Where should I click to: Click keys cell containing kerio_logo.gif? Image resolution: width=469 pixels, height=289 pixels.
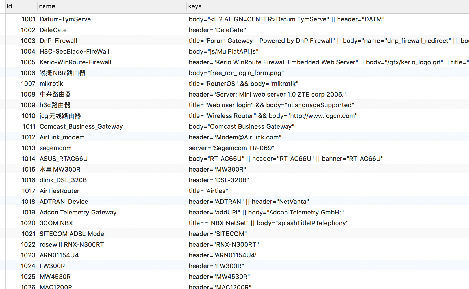(x=328, y=62)
